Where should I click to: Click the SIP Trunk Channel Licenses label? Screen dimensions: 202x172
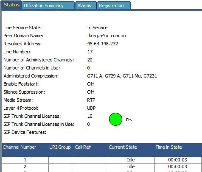point(32,116)
